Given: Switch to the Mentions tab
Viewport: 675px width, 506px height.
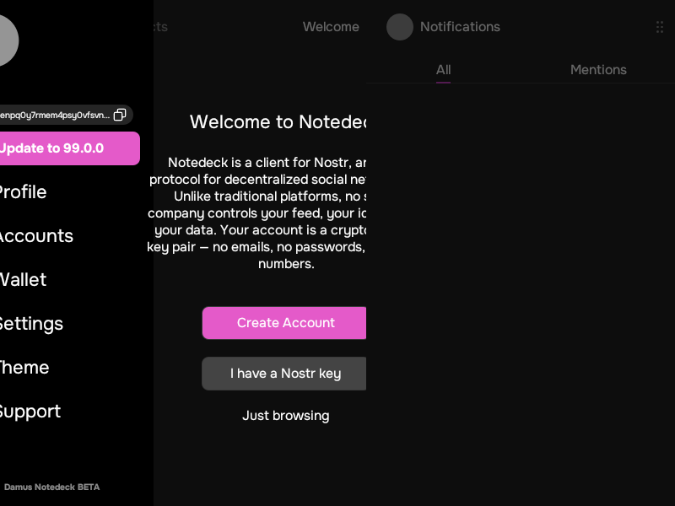Looking at the screenshot, I should 598,70.
